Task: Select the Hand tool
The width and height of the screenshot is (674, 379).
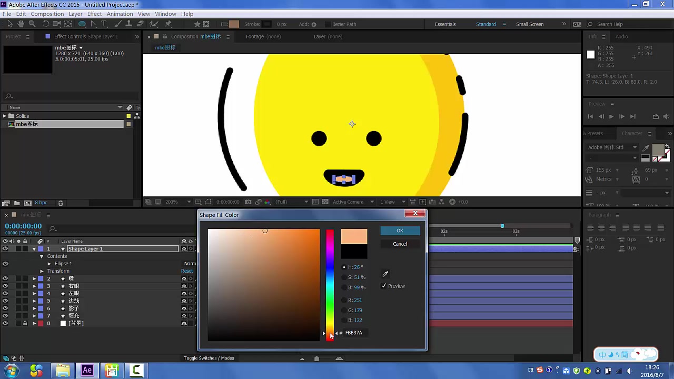Action: [21, 24]
